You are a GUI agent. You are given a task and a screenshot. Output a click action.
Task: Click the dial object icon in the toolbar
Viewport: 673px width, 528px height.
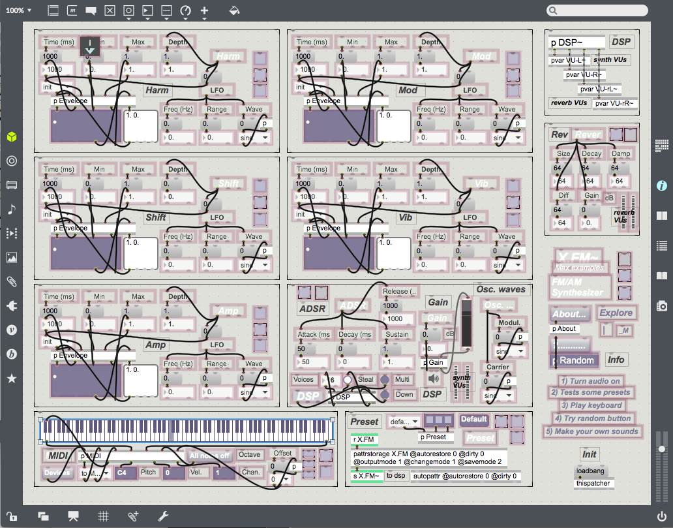[x=186, y=10]
